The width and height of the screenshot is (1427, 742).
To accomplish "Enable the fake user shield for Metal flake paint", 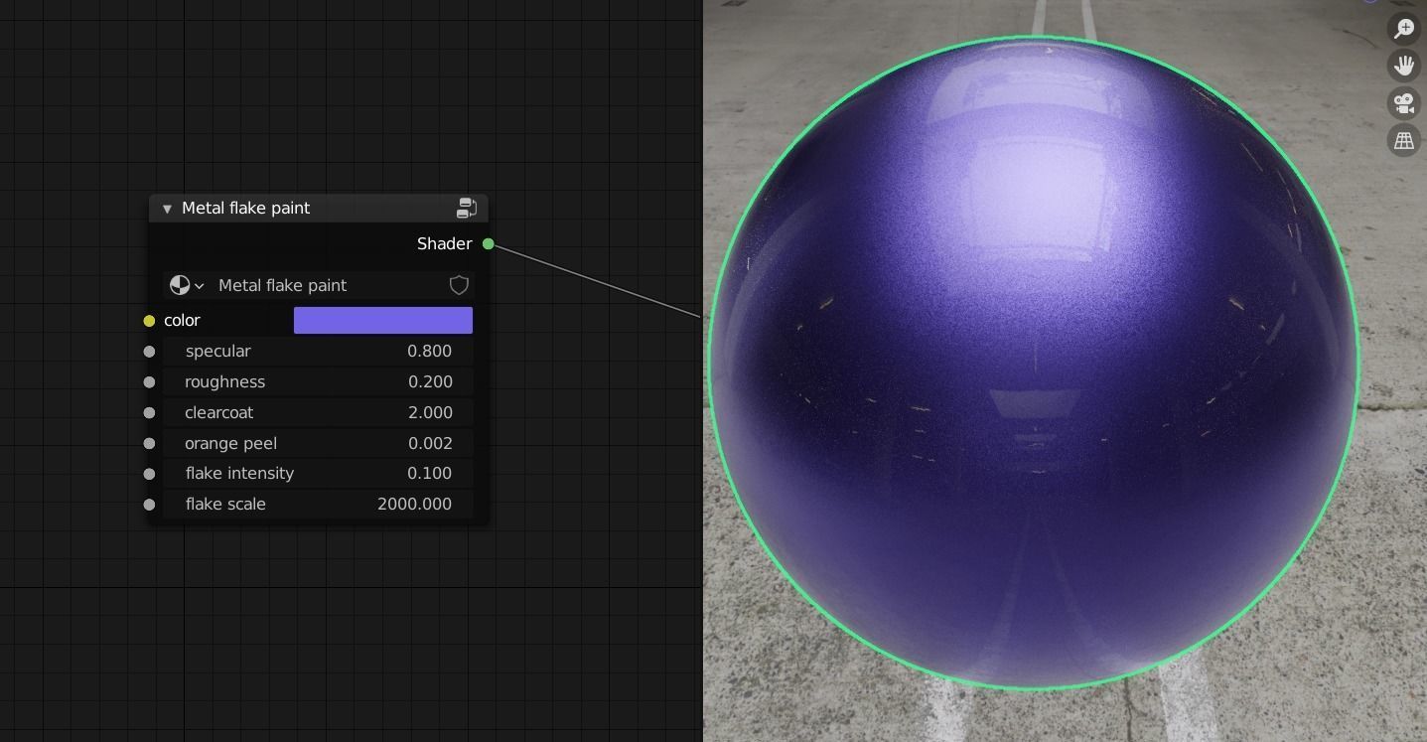I will [459, 285].
